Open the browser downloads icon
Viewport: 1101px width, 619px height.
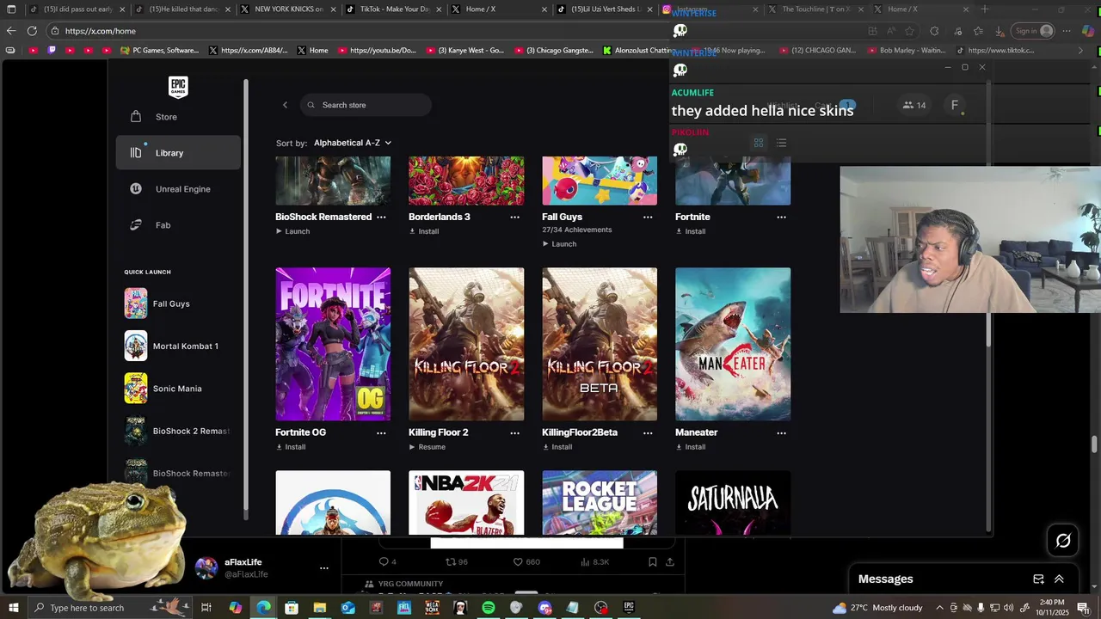1000,31
